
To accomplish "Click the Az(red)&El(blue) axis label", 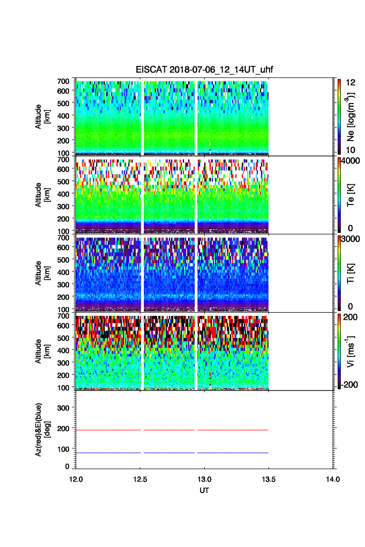I will point(42,429).
